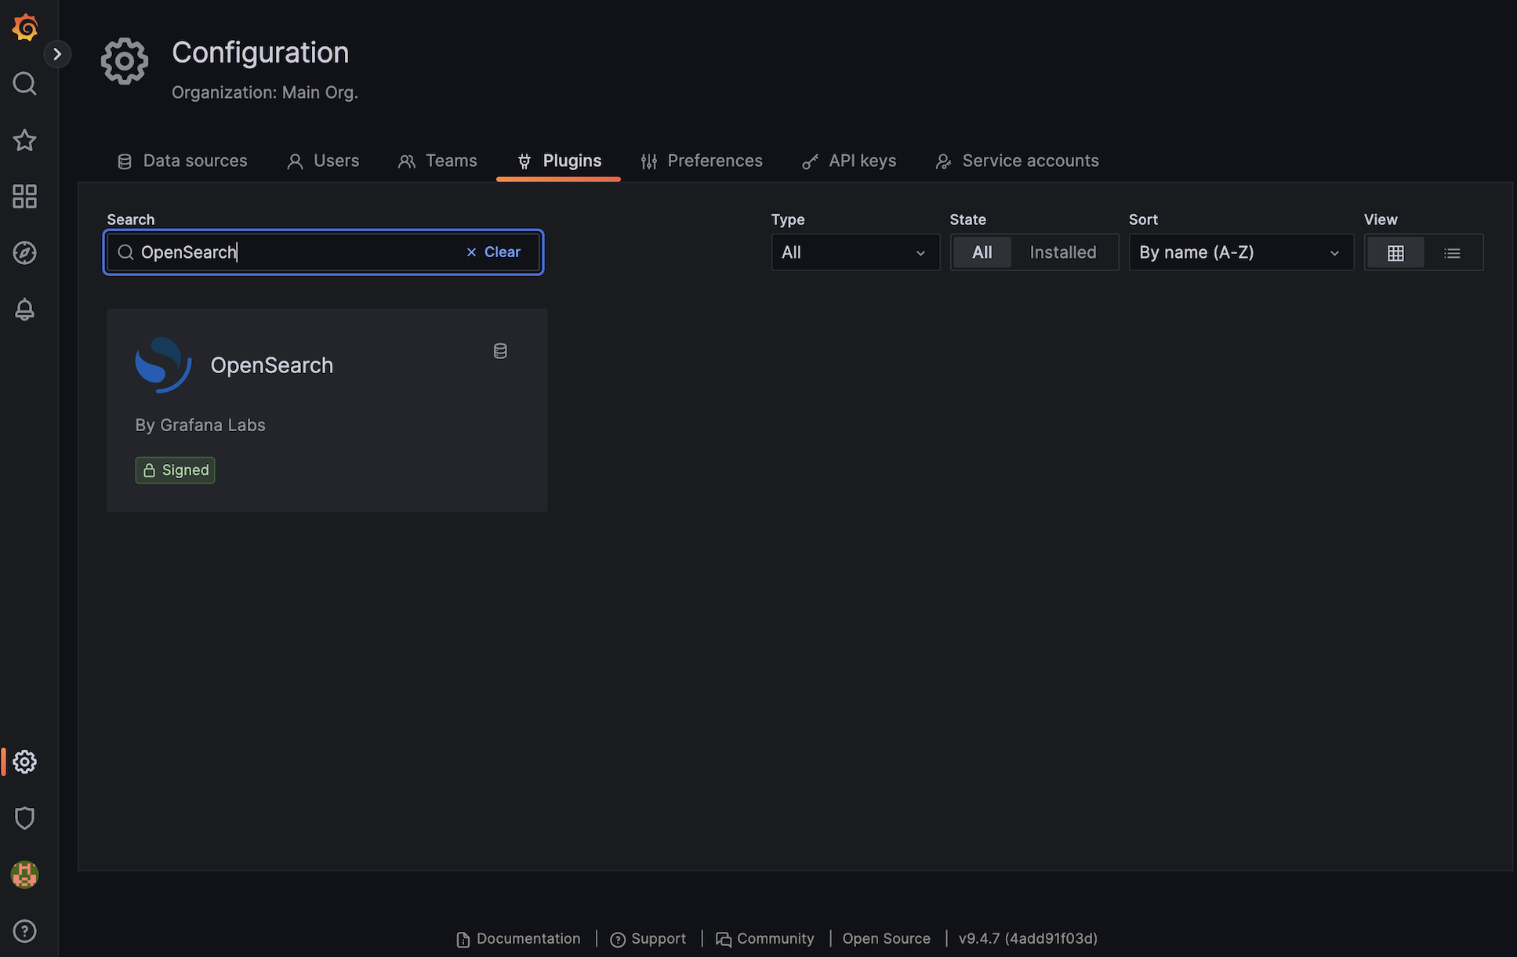Image resolution: width=1517 pixels, height=957 pixels.
Task: Click the data source type icon on OpenSearch card
Action: point(500,351)
